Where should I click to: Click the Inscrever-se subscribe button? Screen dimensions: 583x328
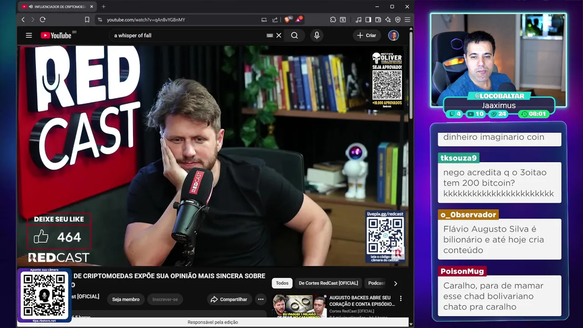coord(165,299)
